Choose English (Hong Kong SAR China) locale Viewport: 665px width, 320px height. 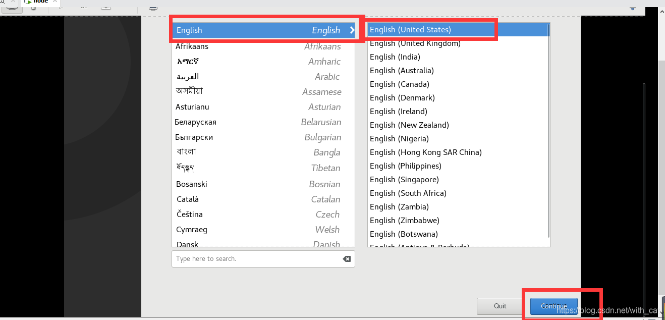(x=458, y=152)
